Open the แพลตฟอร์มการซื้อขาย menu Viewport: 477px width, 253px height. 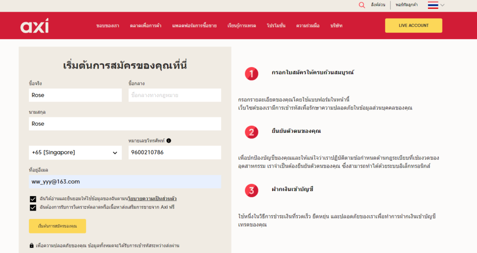(x=194, y=26)
